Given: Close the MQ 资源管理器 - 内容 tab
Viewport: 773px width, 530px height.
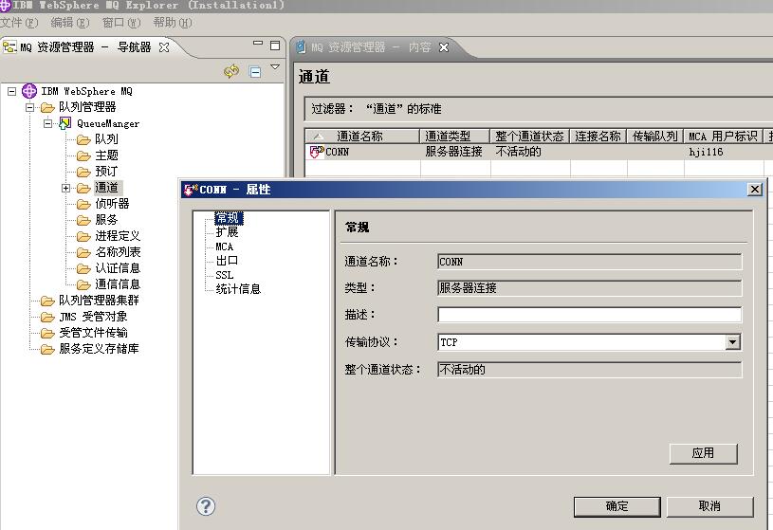Looking at the screenshot, I should pos(444,47).
